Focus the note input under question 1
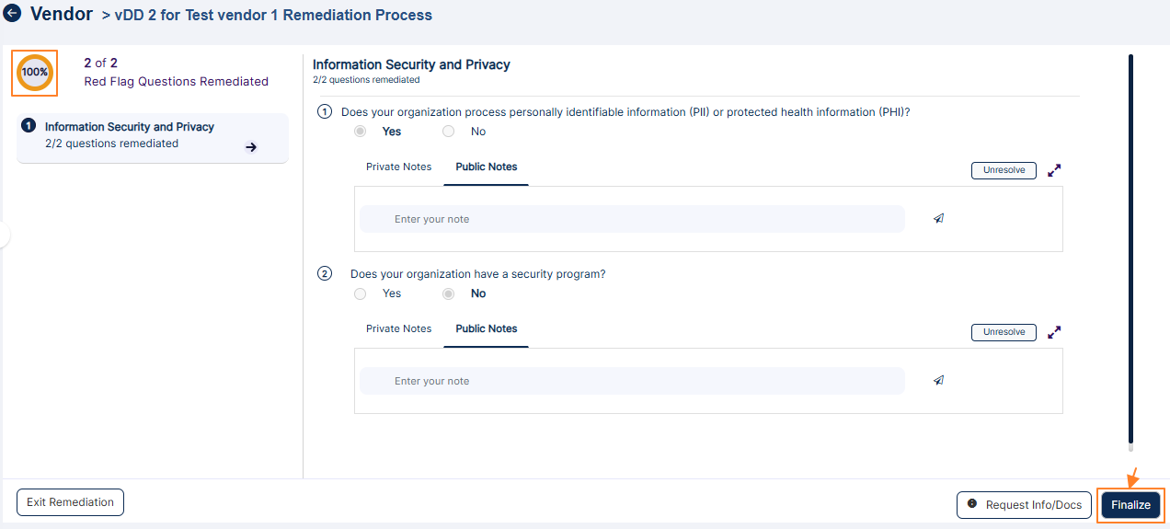Viewport: 1170px width, 529px height. click(x=632, y=219)
